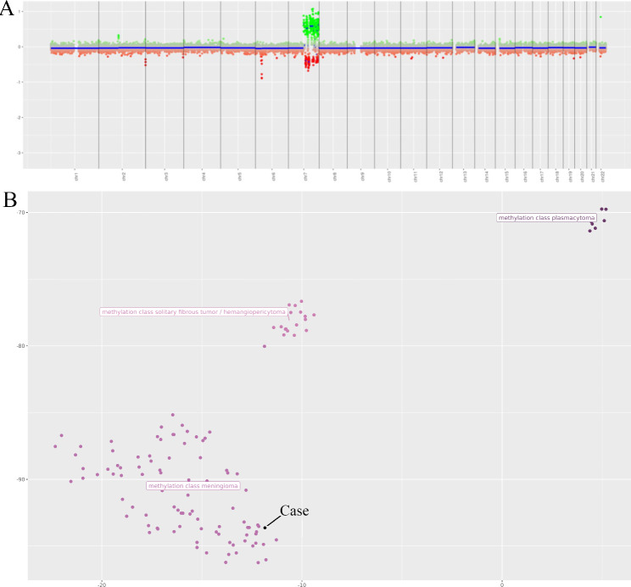
Task: Click panel letter B
Action: point(10,199)
